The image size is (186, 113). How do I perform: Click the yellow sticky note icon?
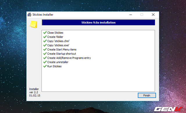(33, 24)
